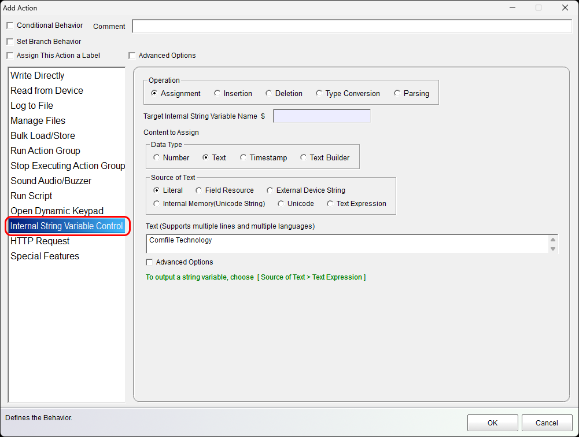Click the down arrow of text box scrollbar
579x437 pixels.
(553, 249)
